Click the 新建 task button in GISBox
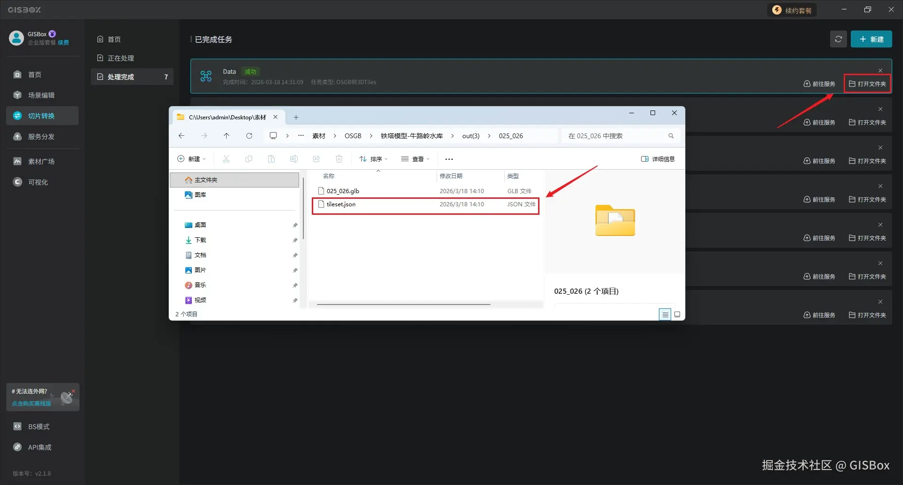This screenshot has width=903, height=485. [x=871, y=39]
